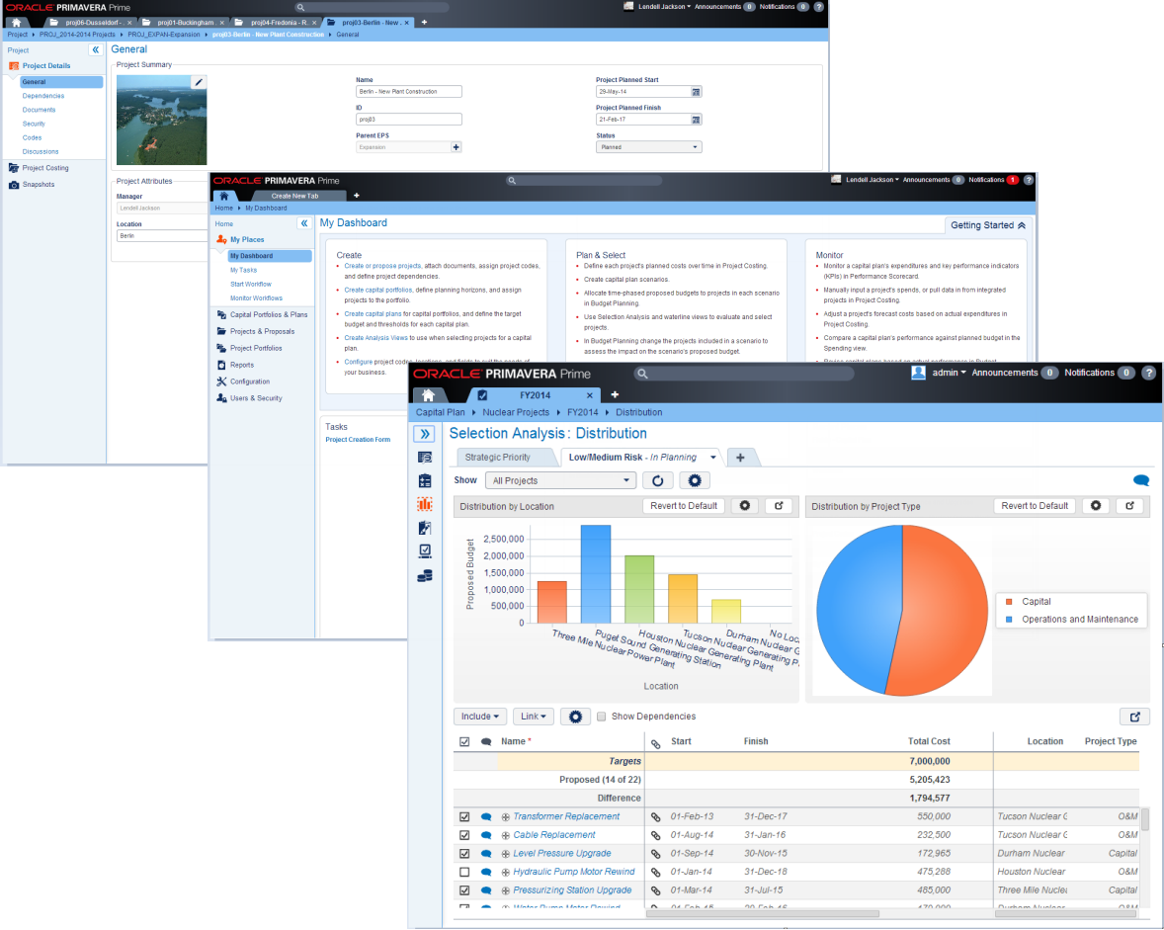
Task: Add a new analysis view tab with the plus
Action: click(x=740, y=458)
